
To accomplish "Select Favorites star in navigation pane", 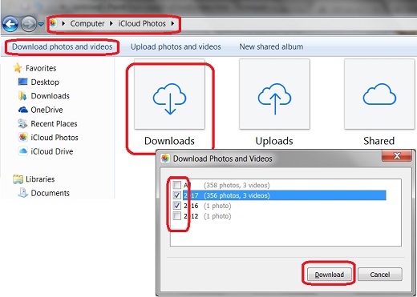I will (18, 68).
